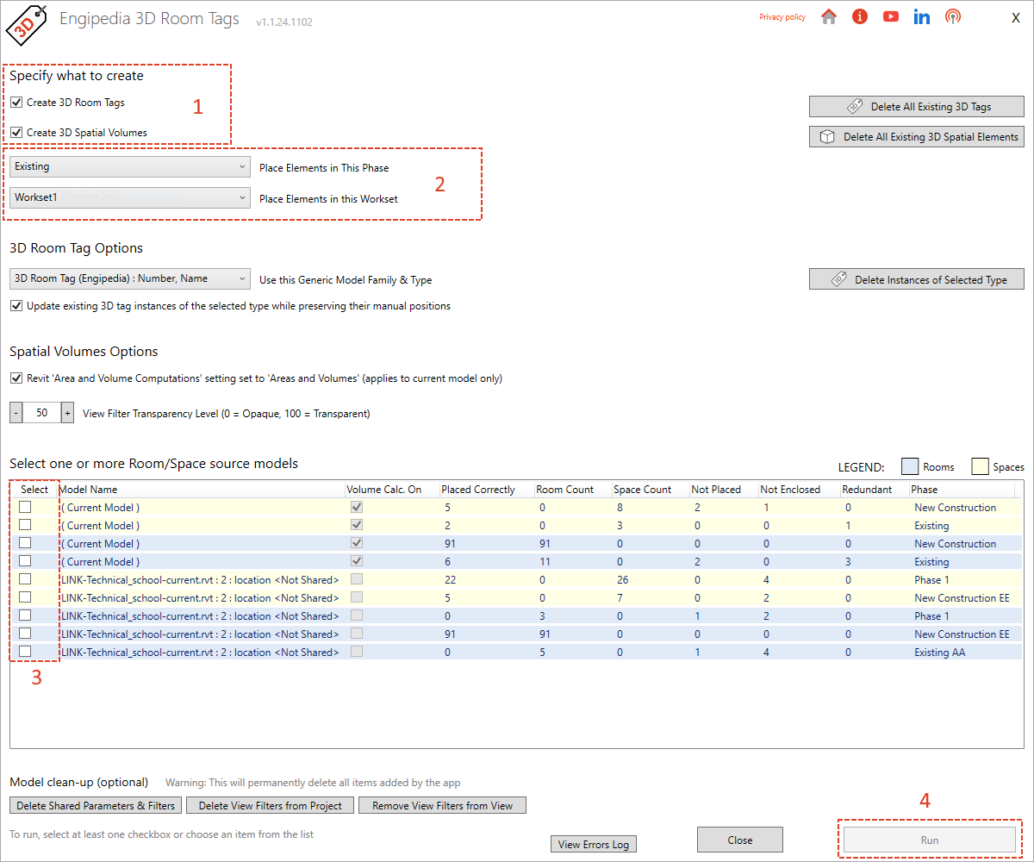Click the Spaces legend yellow swatch

980,466
